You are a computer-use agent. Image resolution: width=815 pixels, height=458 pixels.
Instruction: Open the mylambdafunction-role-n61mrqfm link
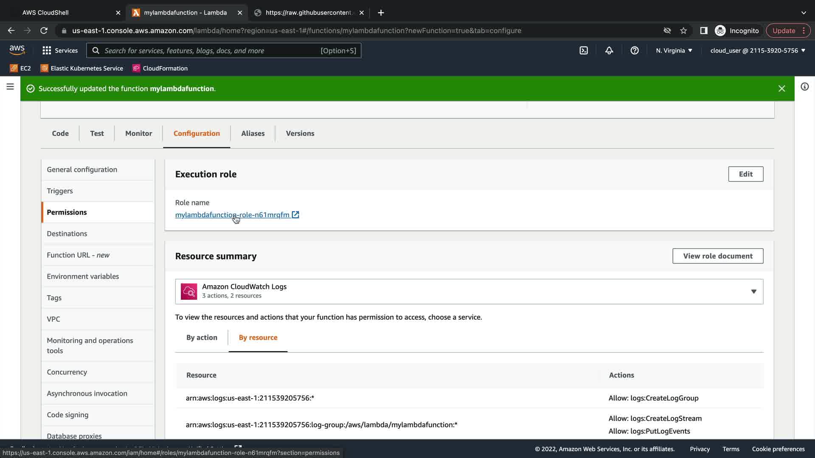(x=232, y=215)
